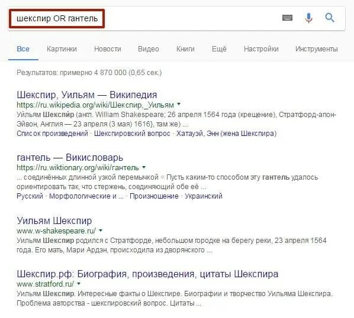Open the Шекспировский вопрос sitelink

tap(132, 134)
